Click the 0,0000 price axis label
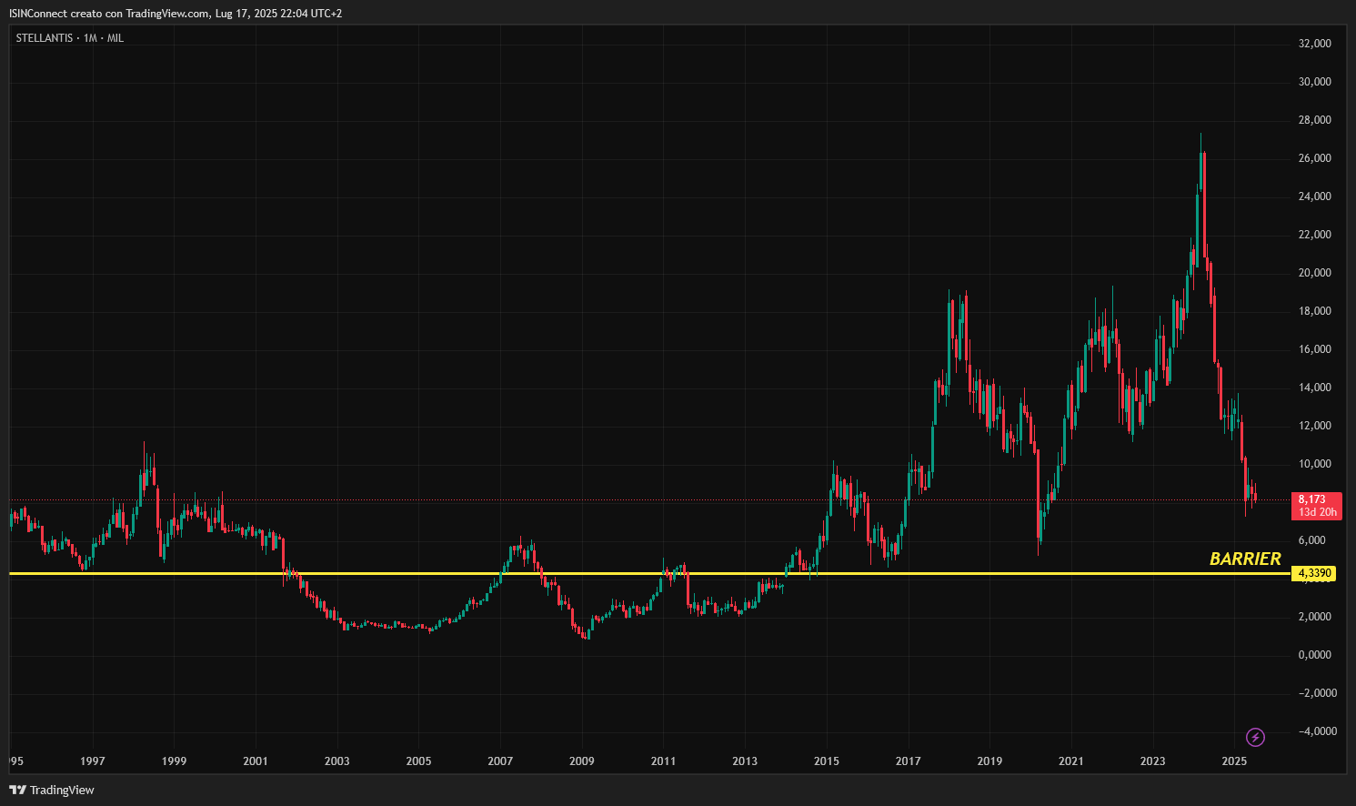This screenshot has height=806, width=1356. pos(1315,655)
